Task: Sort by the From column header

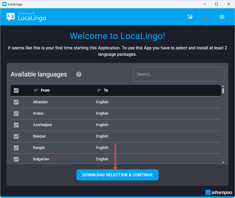Action: pyautogui.click(x=42, y=90)
